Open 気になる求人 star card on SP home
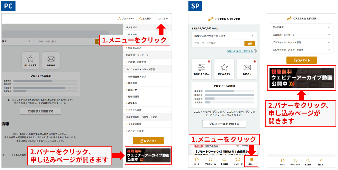The width and height of the screenshot is (338, 170). tap(224, 69)
